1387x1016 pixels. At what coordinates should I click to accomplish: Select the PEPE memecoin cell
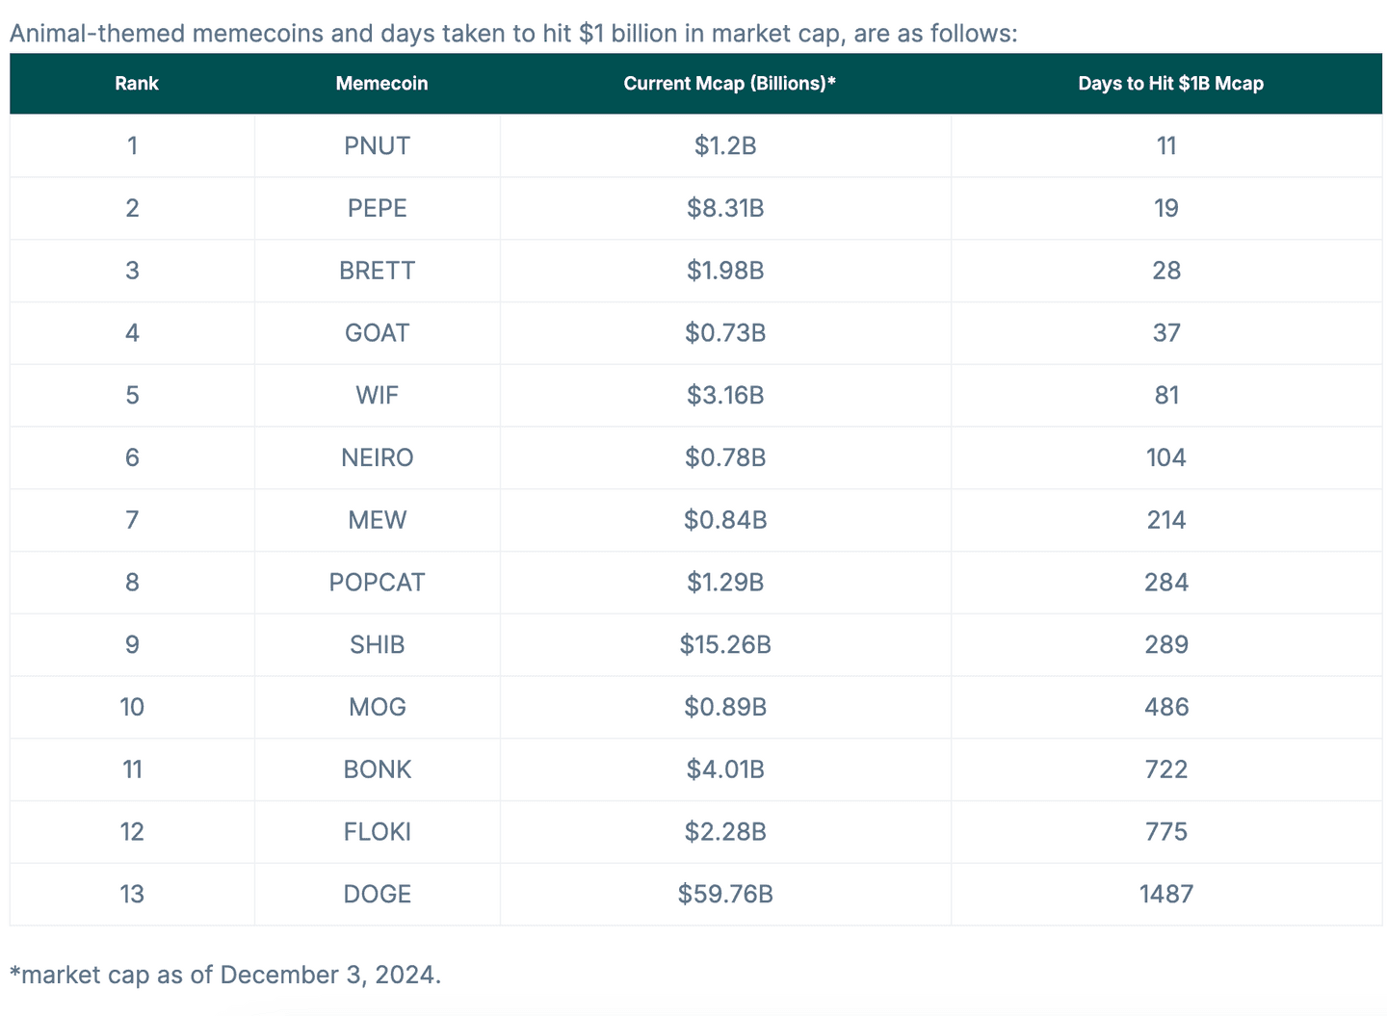click(x=377, y=209)
